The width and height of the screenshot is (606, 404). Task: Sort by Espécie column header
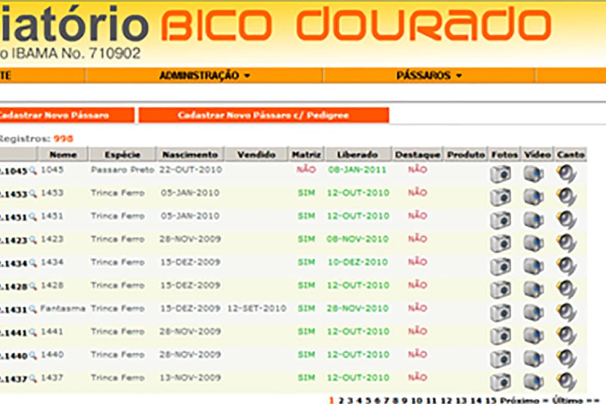pyautogui.click(x=122, y=155)
